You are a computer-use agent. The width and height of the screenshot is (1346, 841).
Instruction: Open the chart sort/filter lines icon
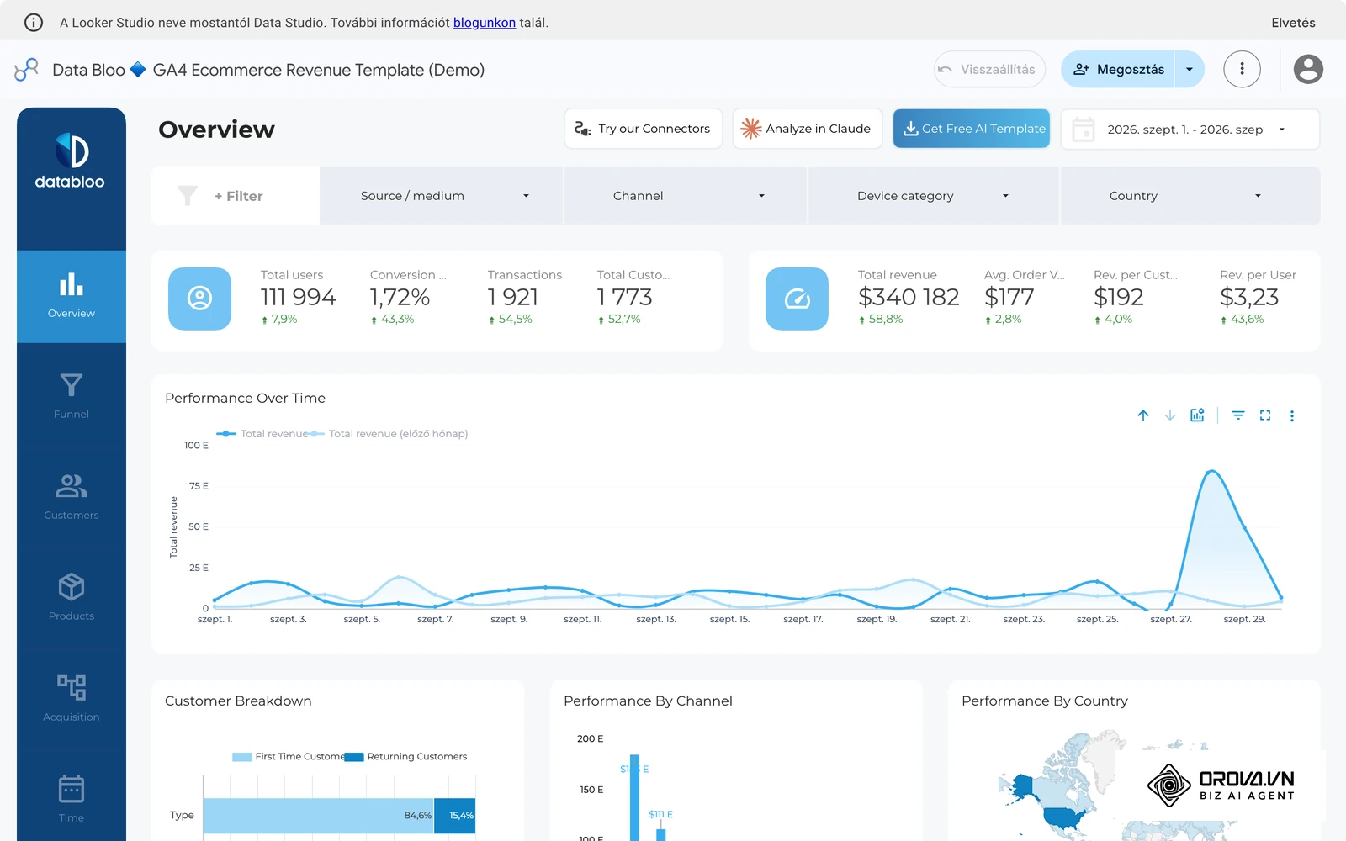pos(1238,415)
